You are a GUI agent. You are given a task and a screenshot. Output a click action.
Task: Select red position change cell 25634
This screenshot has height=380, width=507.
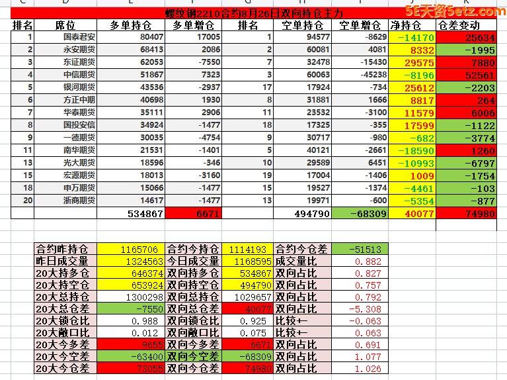pos(466,37)
